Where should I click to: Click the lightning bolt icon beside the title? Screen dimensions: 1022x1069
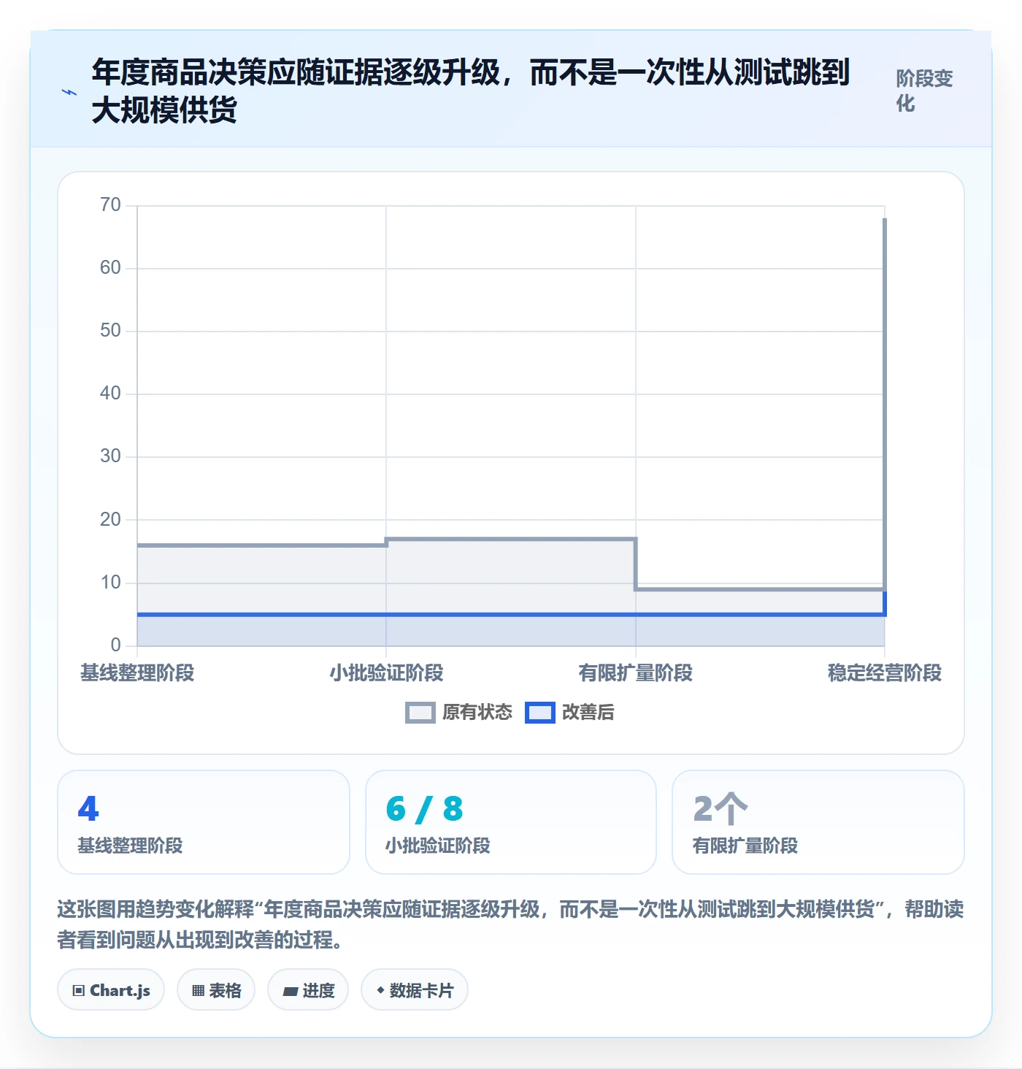click(69, 92)
